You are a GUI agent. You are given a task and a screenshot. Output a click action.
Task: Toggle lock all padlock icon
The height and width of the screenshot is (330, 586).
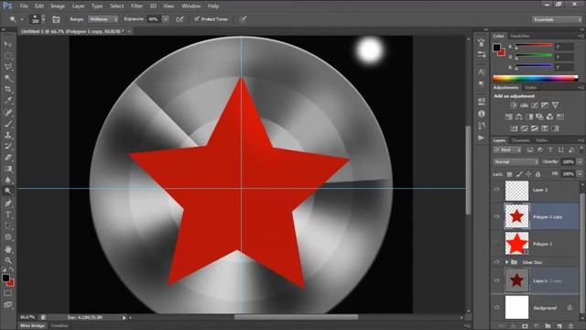point(537,174)
